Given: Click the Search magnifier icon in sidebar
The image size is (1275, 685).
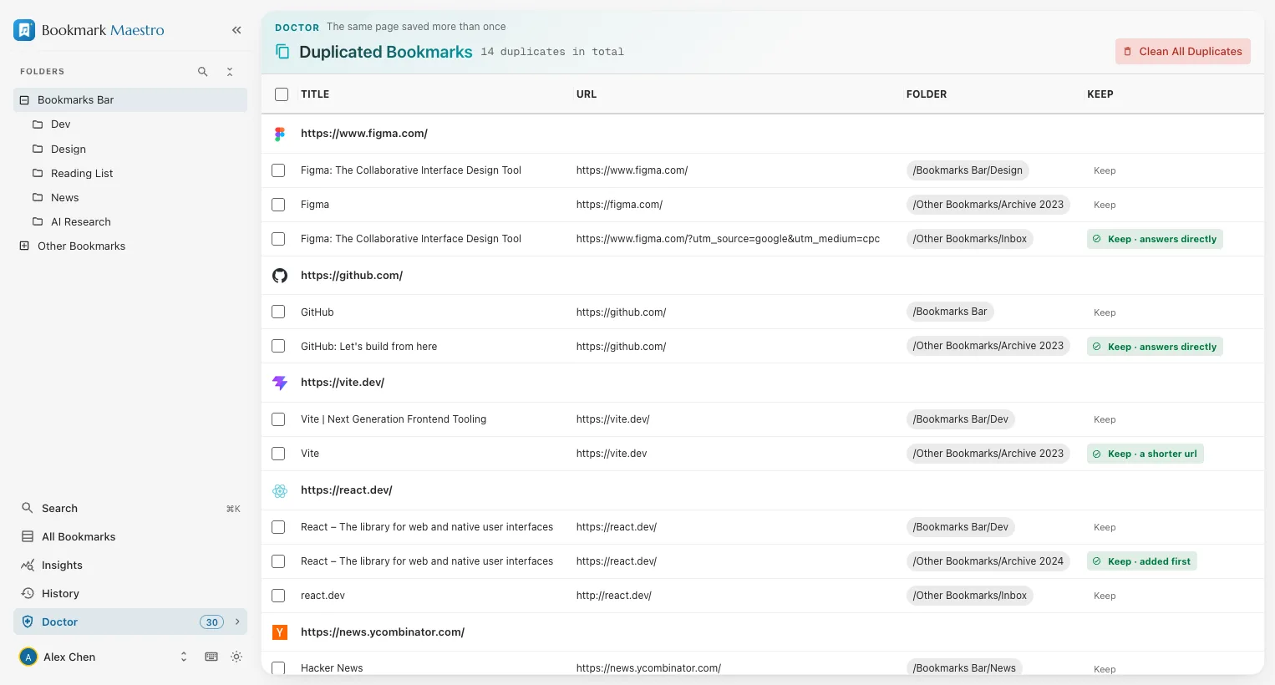Looking at the screenshot, I should coord(28,508).
